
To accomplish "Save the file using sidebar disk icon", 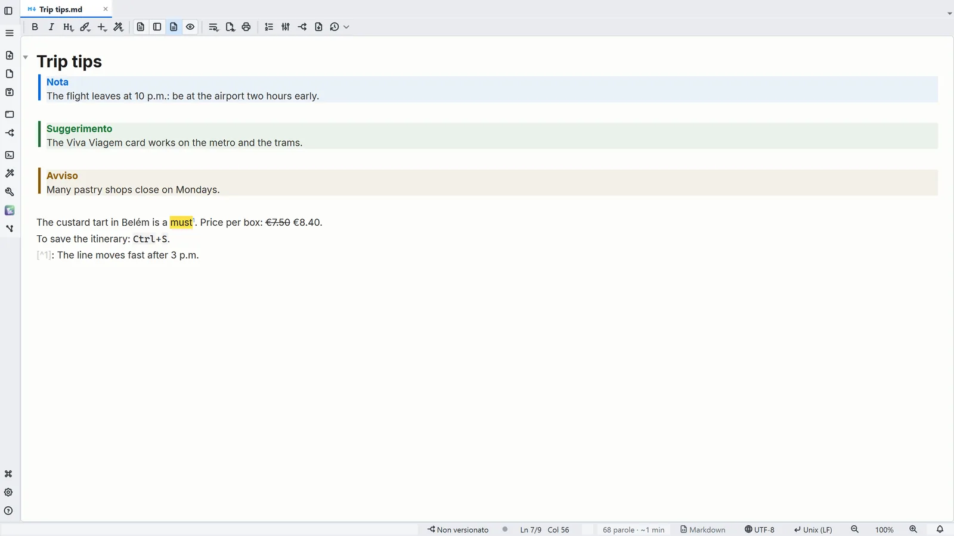I will 10,92.
